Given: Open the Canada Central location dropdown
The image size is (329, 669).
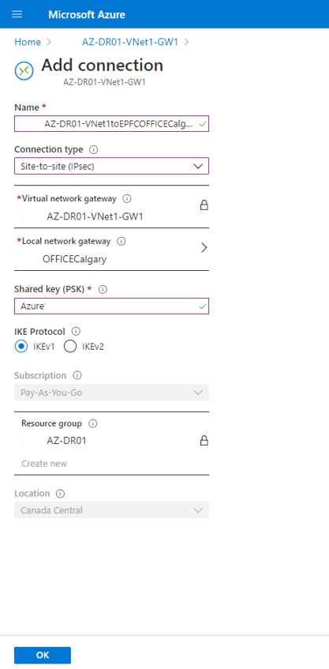Looking at the screenshot, I should pos(112,510).
